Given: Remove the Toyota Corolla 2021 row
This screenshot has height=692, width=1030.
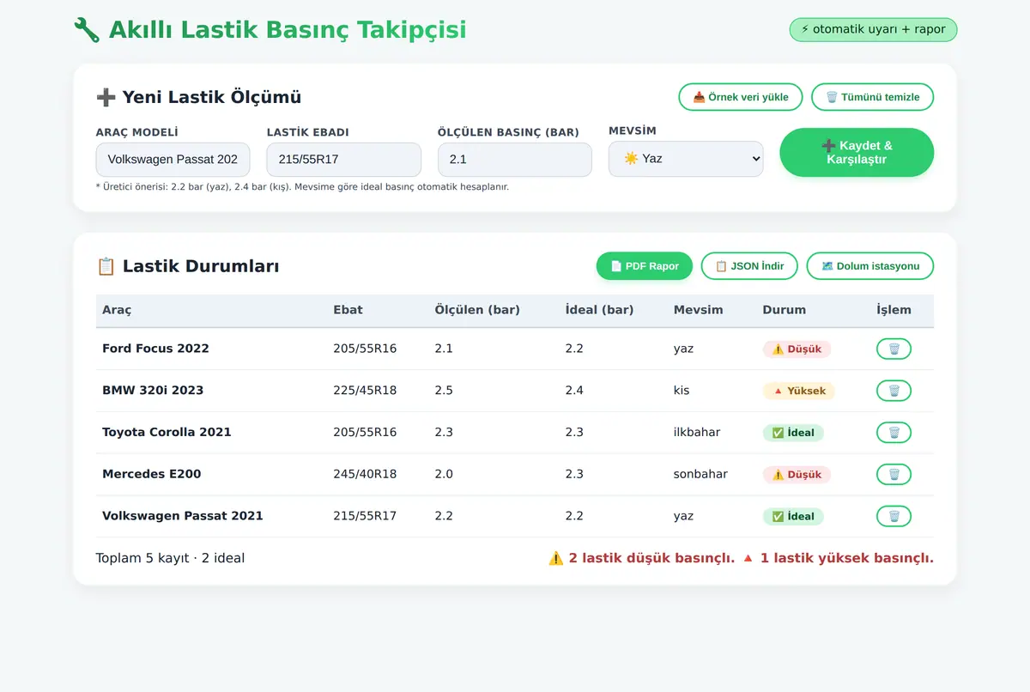Looking at the screenshot, I should (894, 433).
